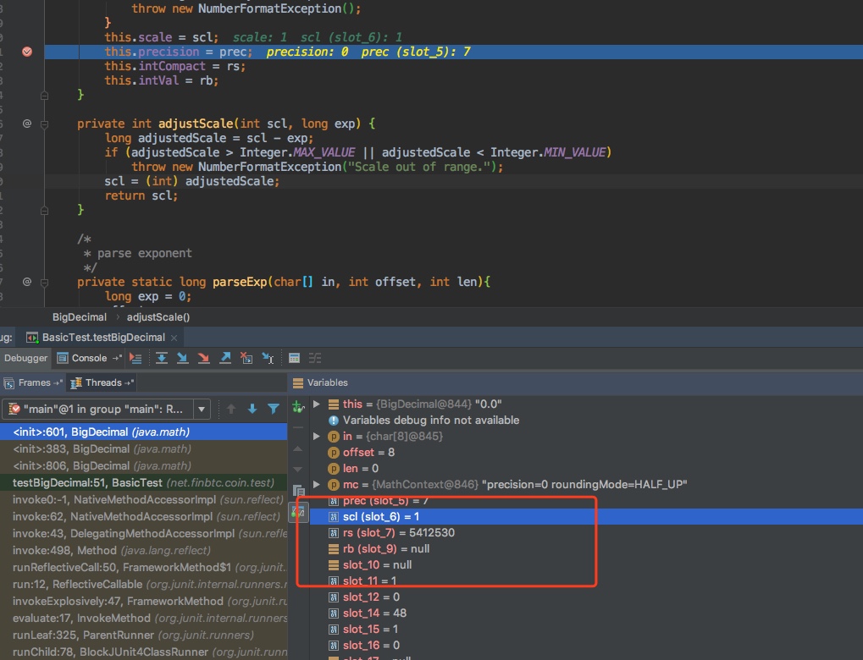Click the Step Out debug icon

[225, 359]
